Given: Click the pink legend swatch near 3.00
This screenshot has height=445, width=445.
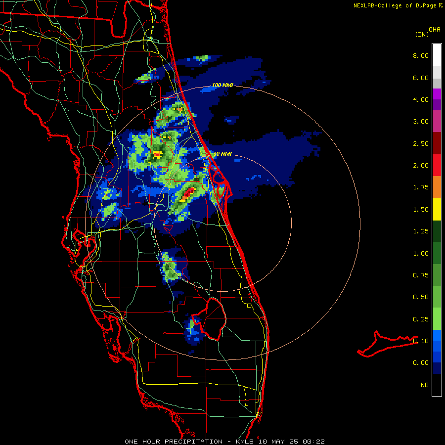Looking at the screenshot, I should click(x=437, y=122).
